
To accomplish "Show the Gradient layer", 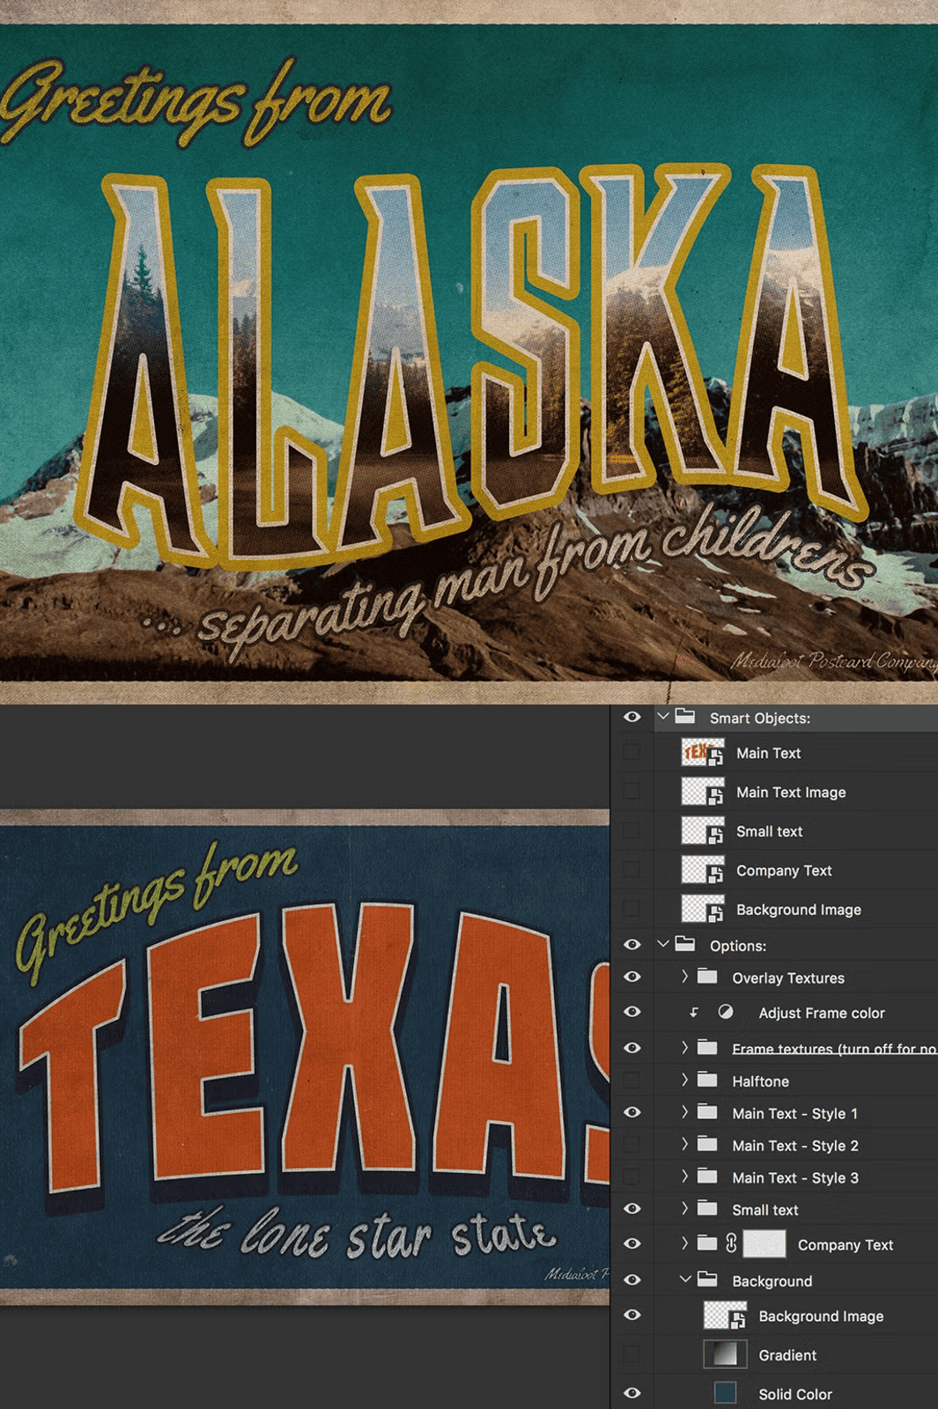I will [x=631, y=1354].
